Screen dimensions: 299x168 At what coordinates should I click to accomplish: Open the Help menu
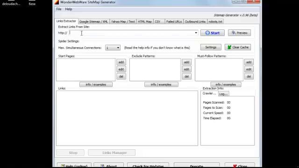[x=69, y=9]
